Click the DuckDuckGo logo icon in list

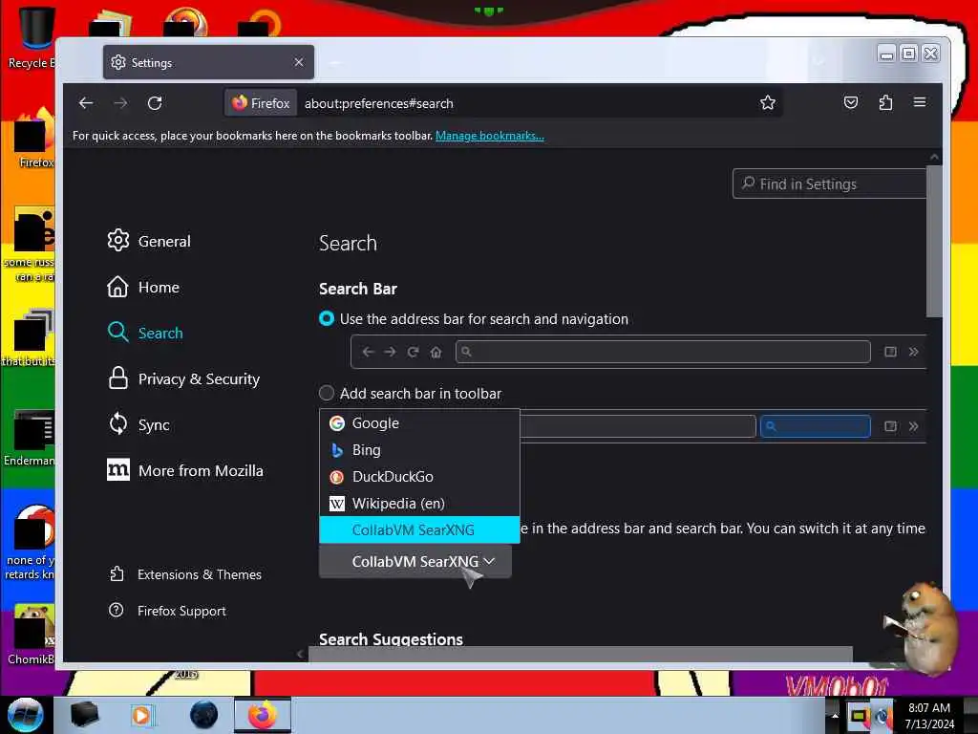pyautogui.click(x=337, y=477)
